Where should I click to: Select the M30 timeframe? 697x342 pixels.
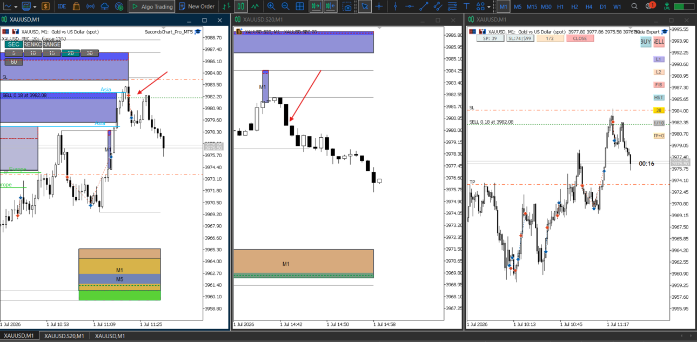click(546, 6)
